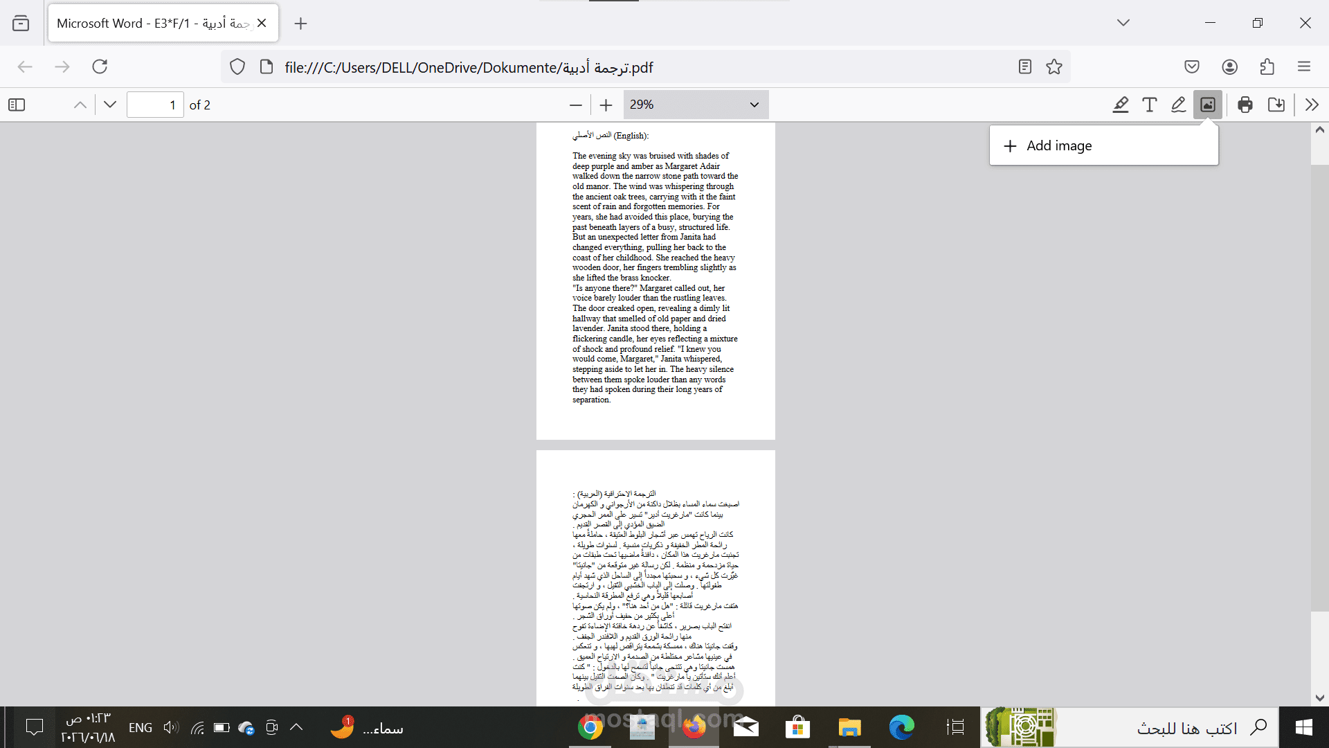Open Firefox application menu

coord(1304,66)
